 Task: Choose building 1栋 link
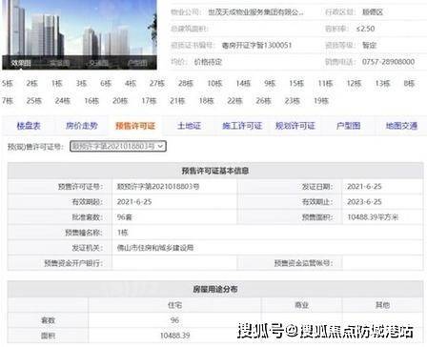click(57, 84)
